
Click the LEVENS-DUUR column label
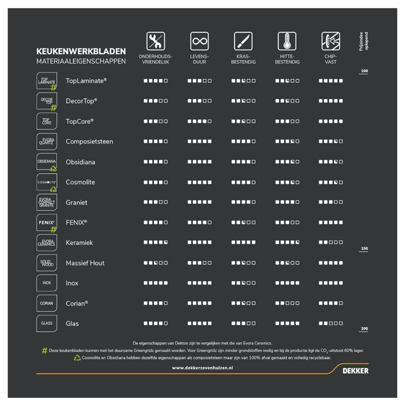point(199,59)
